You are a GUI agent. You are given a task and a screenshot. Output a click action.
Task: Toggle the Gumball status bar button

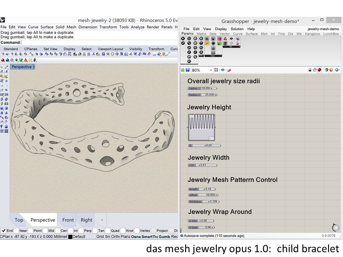click(x=164, y=237)
